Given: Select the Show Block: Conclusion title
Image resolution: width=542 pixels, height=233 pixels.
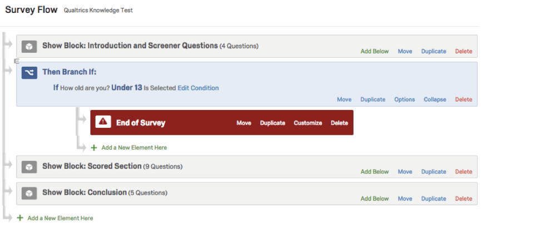Looking at the screenshot, I should pos(84,192).
